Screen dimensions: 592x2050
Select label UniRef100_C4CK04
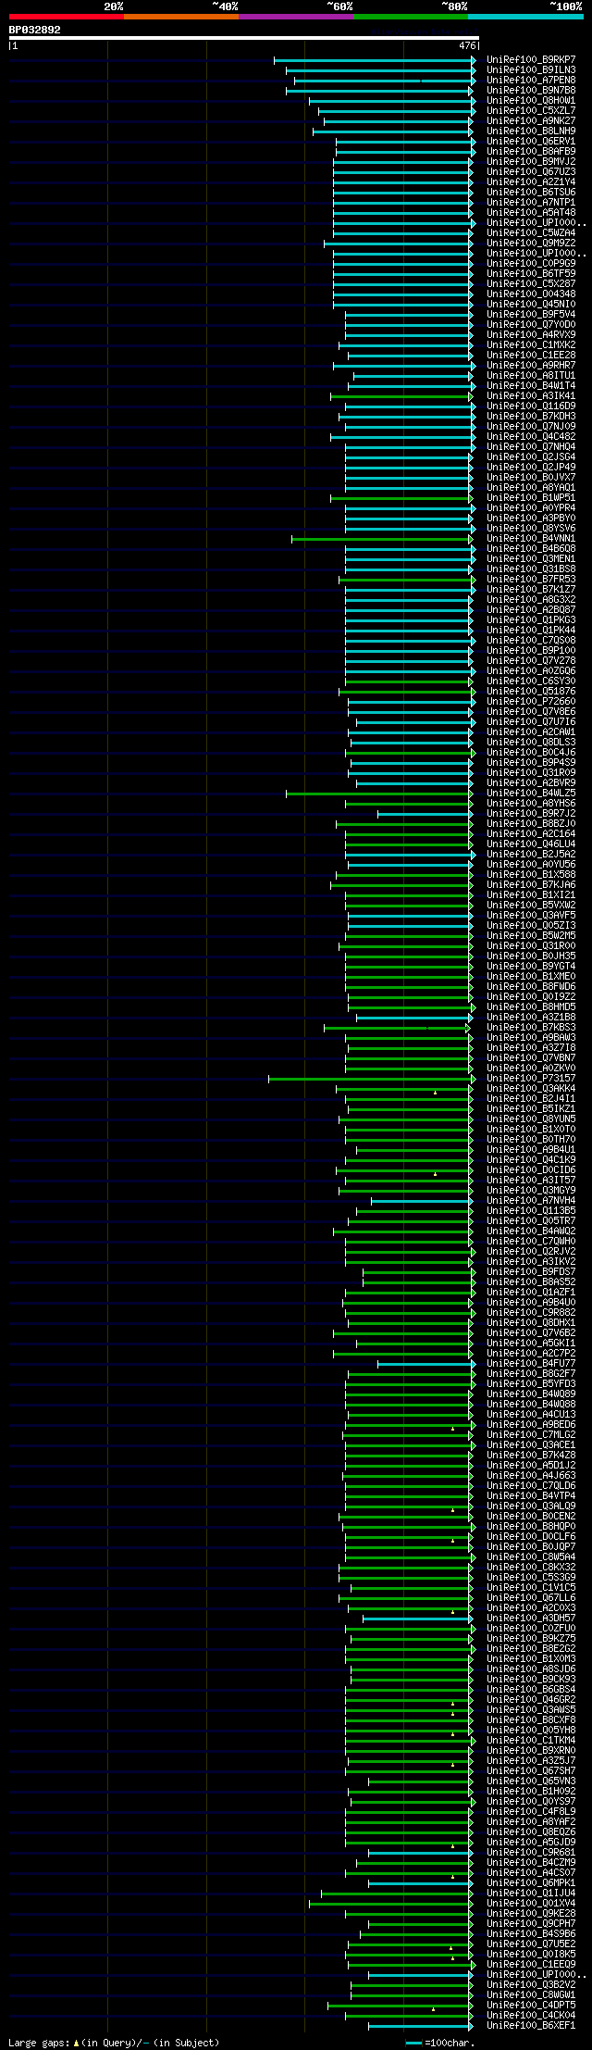[x=531, y=2015]
